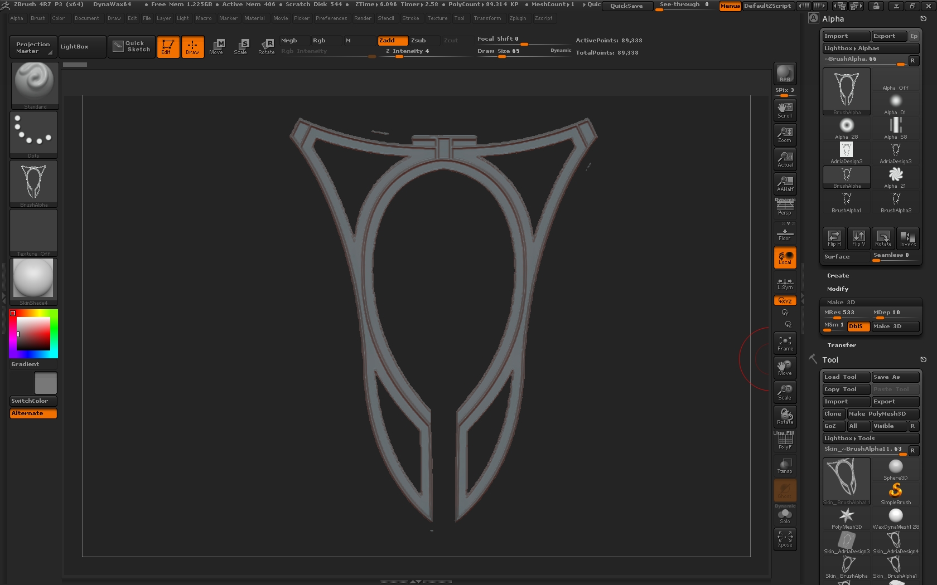Open the Standard brush picker
This screenshot has width=937, height=585.
[x=35, y=85]
